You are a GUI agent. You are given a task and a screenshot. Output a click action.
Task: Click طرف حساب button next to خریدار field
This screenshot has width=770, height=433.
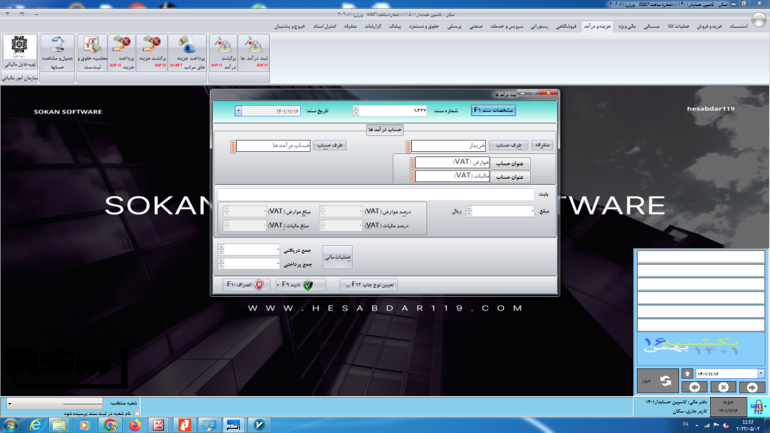[x=508, y=145]
